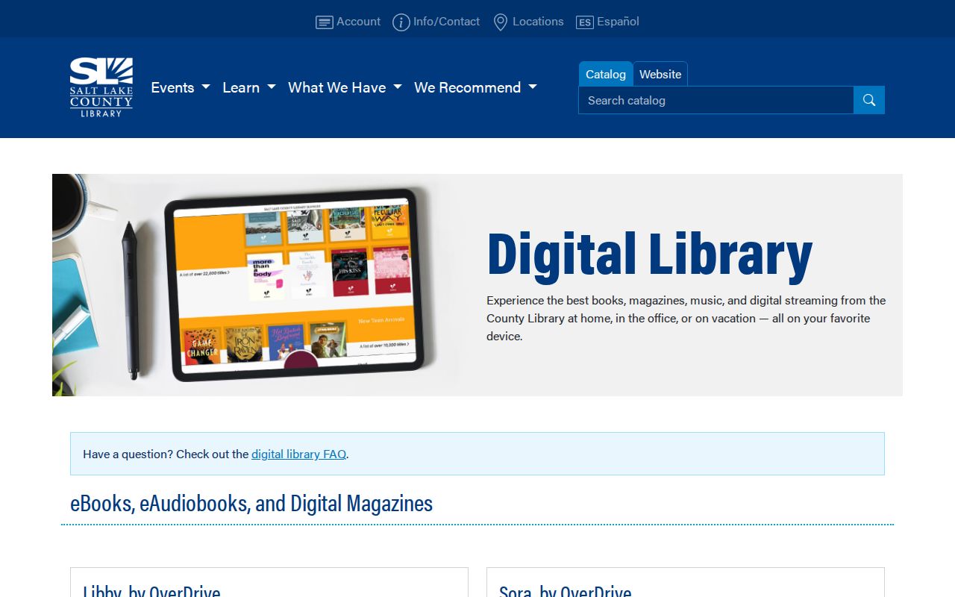Image resolution: width=955 pixels, height=597 pixels.
Task: Click the tablet banner image
Action: (x=257, y=285)
